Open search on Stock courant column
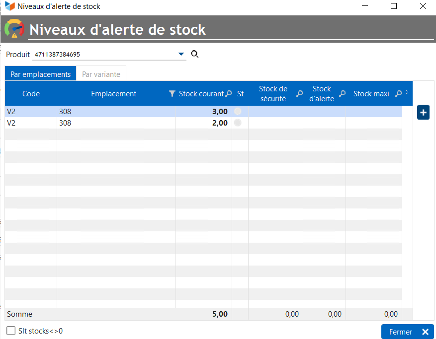The width and height of the screenshot is (436, 339). [228, 93]
